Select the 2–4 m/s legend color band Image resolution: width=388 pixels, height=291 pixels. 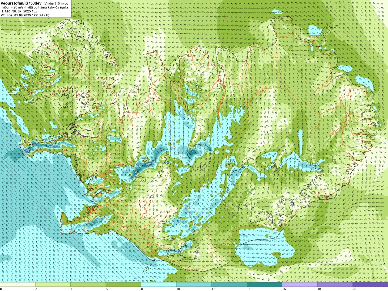click(x=53, y=285)
